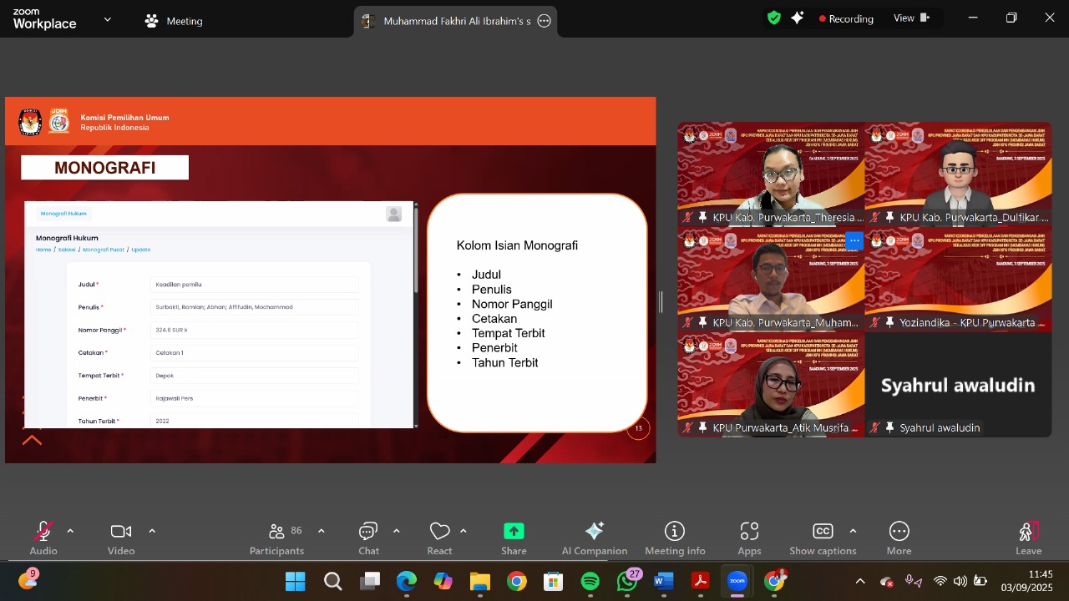Expand the video options chevron
The height and width of the screenshot is (601, 1069).
pyautogui.click(x=152, y=531)
